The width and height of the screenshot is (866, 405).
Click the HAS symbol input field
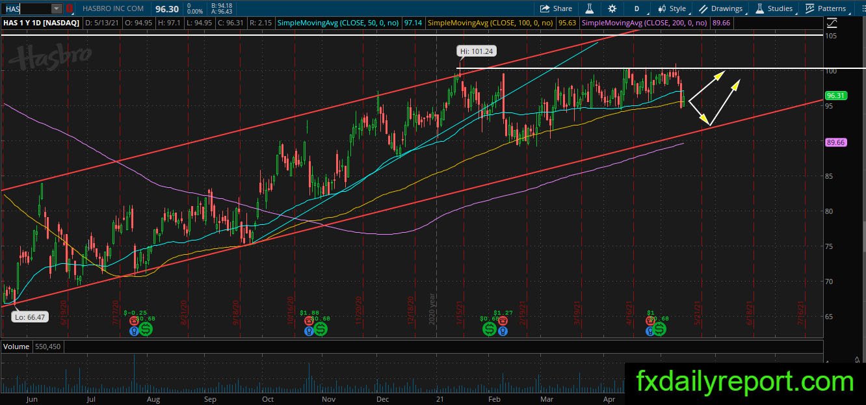(26, 8)
